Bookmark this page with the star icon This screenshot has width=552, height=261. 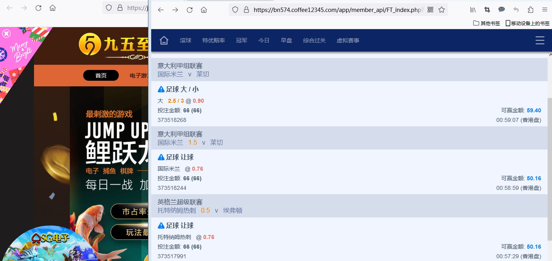click(442, 10)
